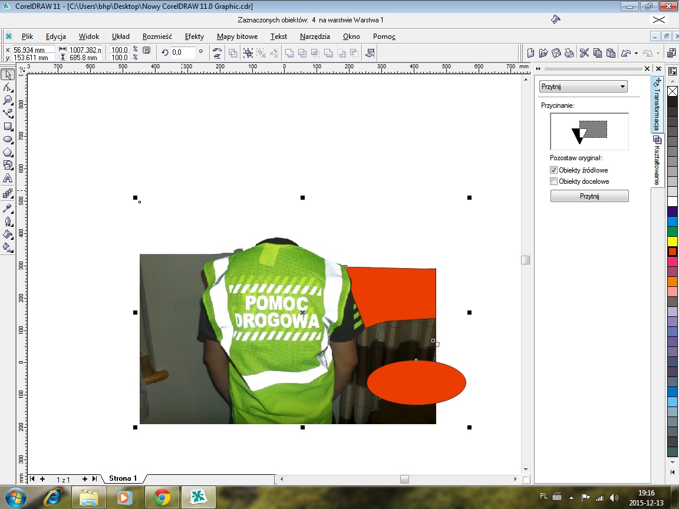Choose the Eyedropper tool

[8, 208]
